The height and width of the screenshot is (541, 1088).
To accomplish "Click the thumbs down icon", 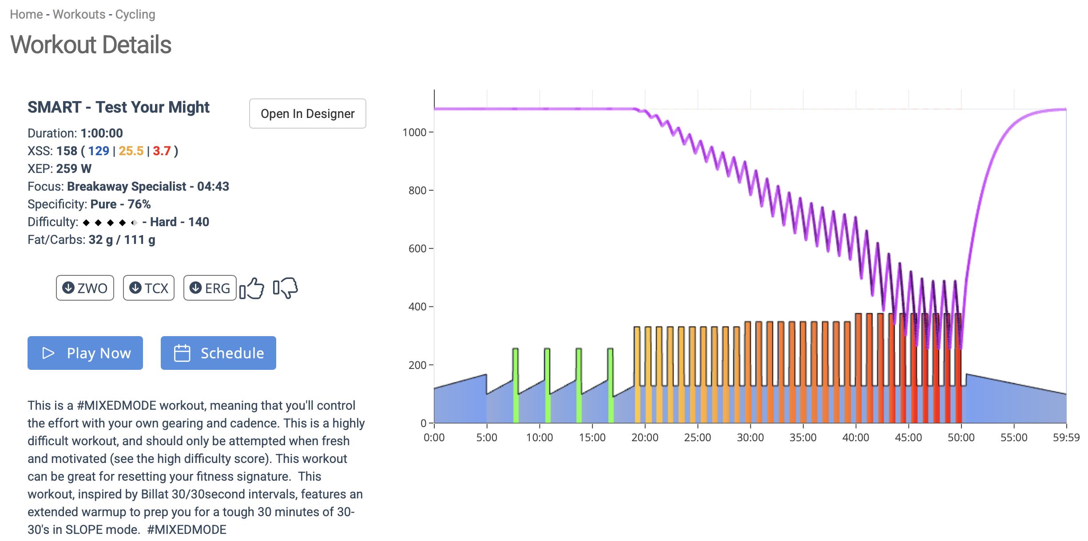I will point(286,288).
